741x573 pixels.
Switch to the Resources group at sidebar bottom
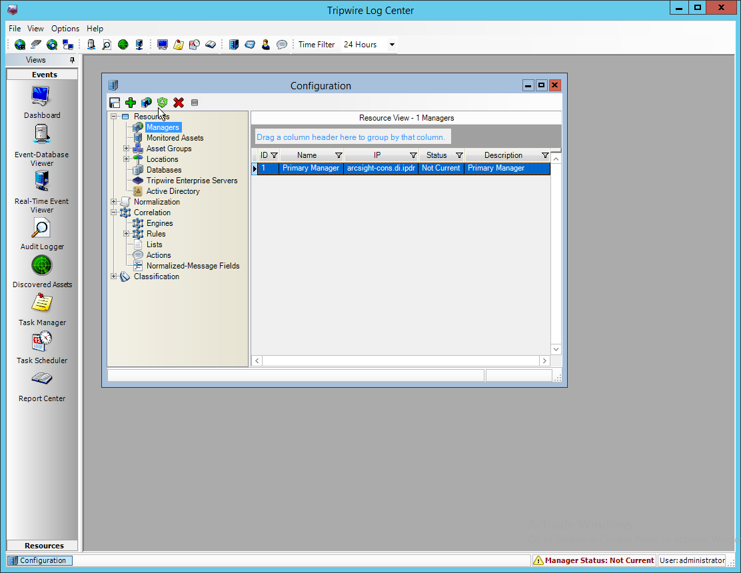click(42, 546)
